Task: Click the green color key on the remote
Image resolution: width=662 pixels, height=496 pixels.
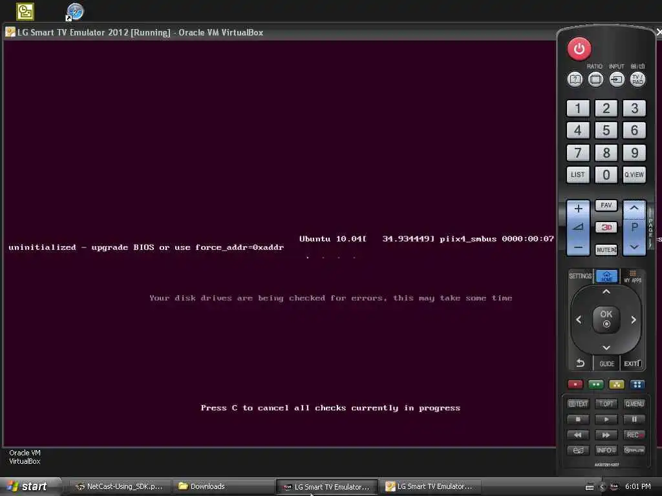Action: click(595, 384)
